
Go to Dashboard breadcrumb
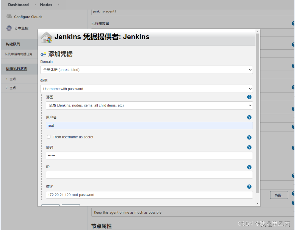18,5
